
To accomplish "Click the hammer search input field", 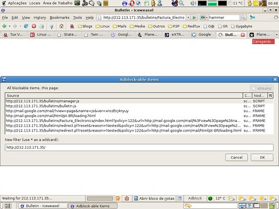I will click(224, 17).
